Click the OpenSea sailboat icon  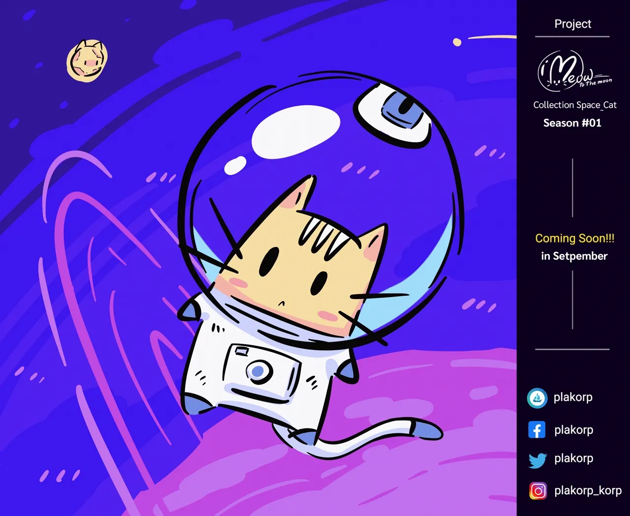[x=537, y=398]
